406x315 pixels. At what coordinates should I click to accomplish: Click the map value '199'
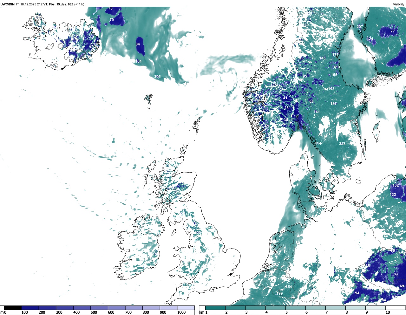(x=279, y=293)
